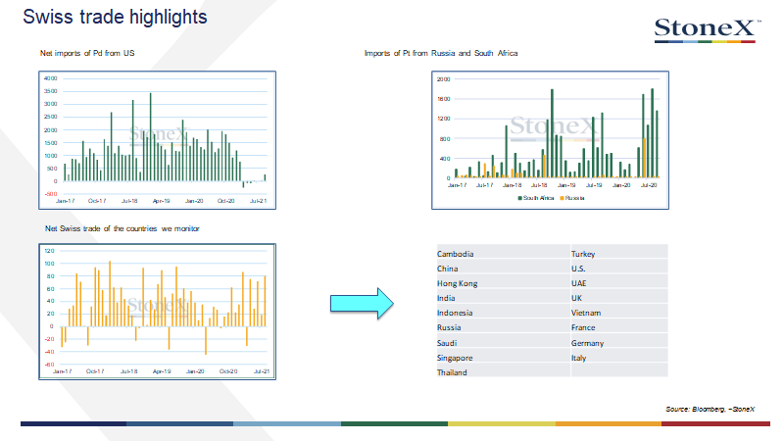Click the orange Russia legend swatch

pos(562,198)
